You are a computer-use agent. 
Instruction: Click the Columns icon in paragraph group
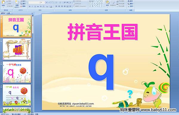pyautogui.click(x=70, y=6)
